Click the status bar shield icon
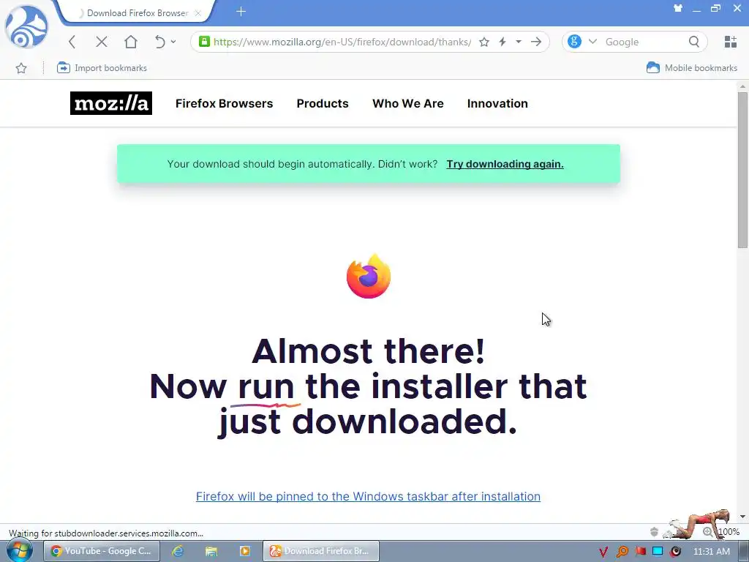This screenshot has width=749, height=562. pyautogui.click(x=655, y=532)
